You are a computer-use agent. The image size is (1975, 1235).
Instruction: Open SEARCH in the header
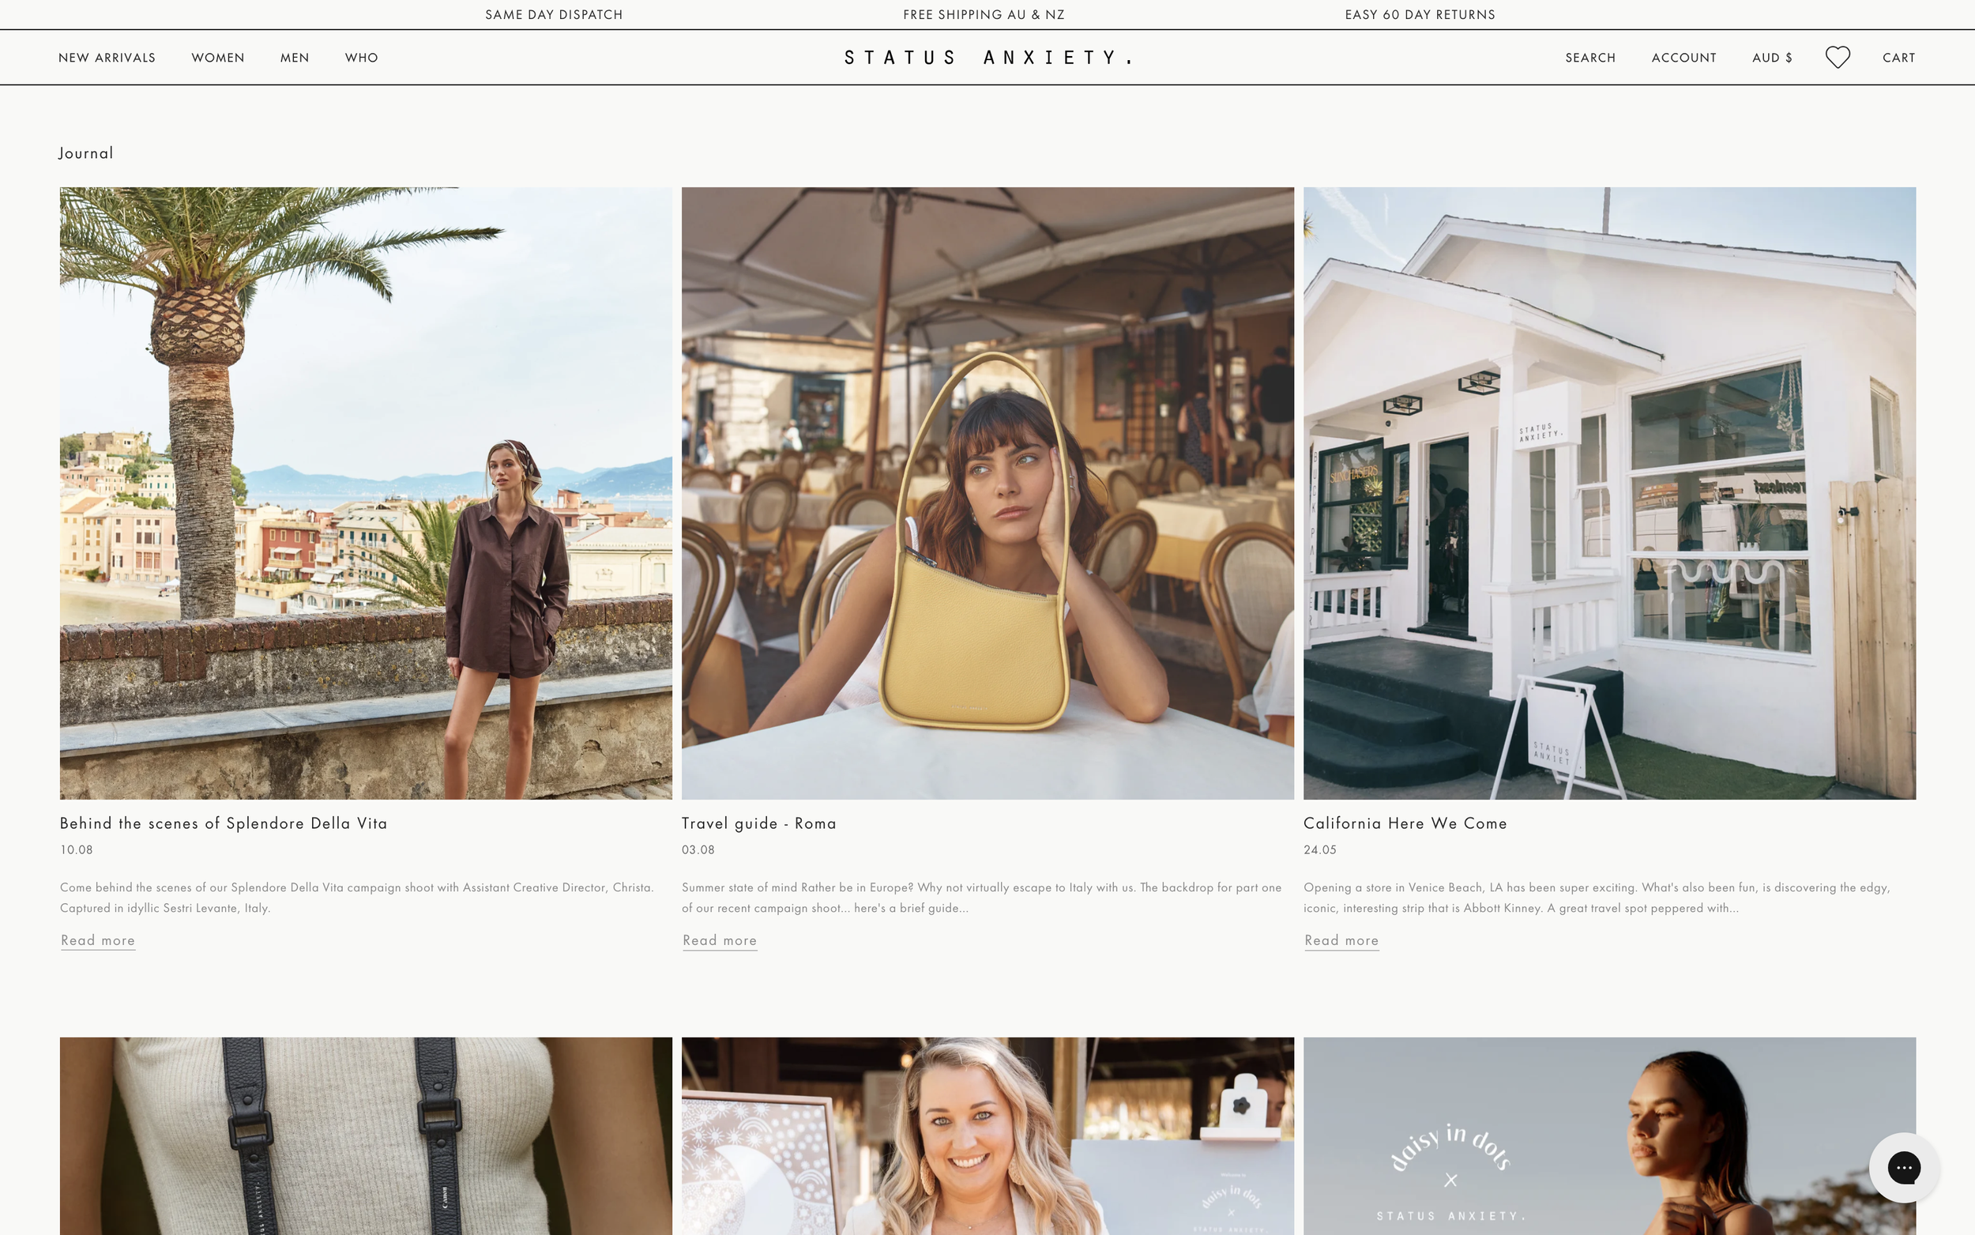1590,57
